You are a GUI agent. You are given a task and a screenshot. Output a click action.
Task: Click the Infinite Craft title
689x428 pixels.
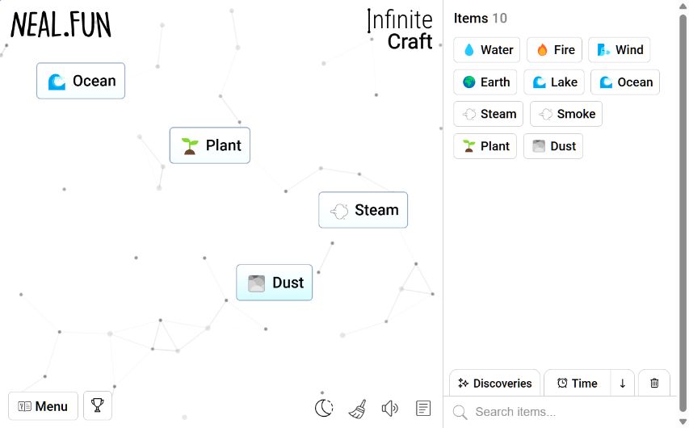[x=400, y=29]
